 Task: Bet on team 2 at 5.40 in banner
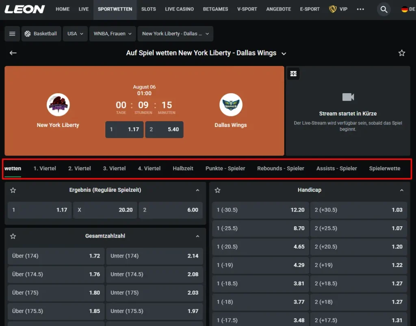coord(164,129)
